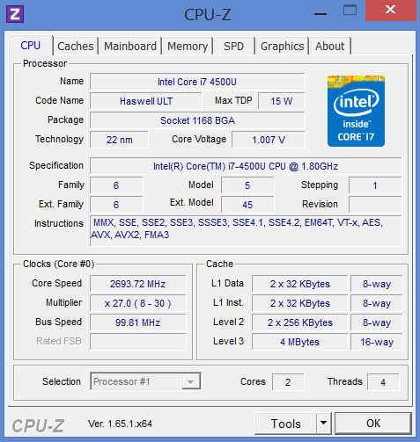Image resolution: width=420 pixels, height=442 pixels.
Task: Click the OK button
Action: [x=373, y=424]
